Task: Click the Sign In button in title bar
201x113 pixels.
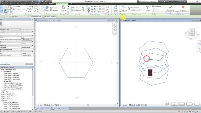Action: [173, 1]
